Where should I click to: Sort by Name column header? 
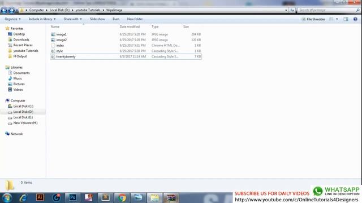coord(55,27)
